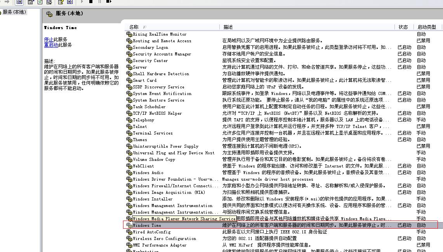Viewport: 443px width, 252px height.
Task: Click the 'Windows Time' title in the description pane
Action: pyautogui.click(x=60, y=28)
